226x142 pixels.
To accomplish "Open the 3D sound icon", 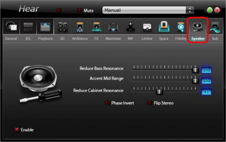I will (x=62, y=28).
